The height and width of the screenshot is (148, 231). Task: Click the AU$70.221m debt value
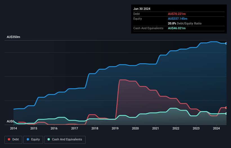click(177, 14)
